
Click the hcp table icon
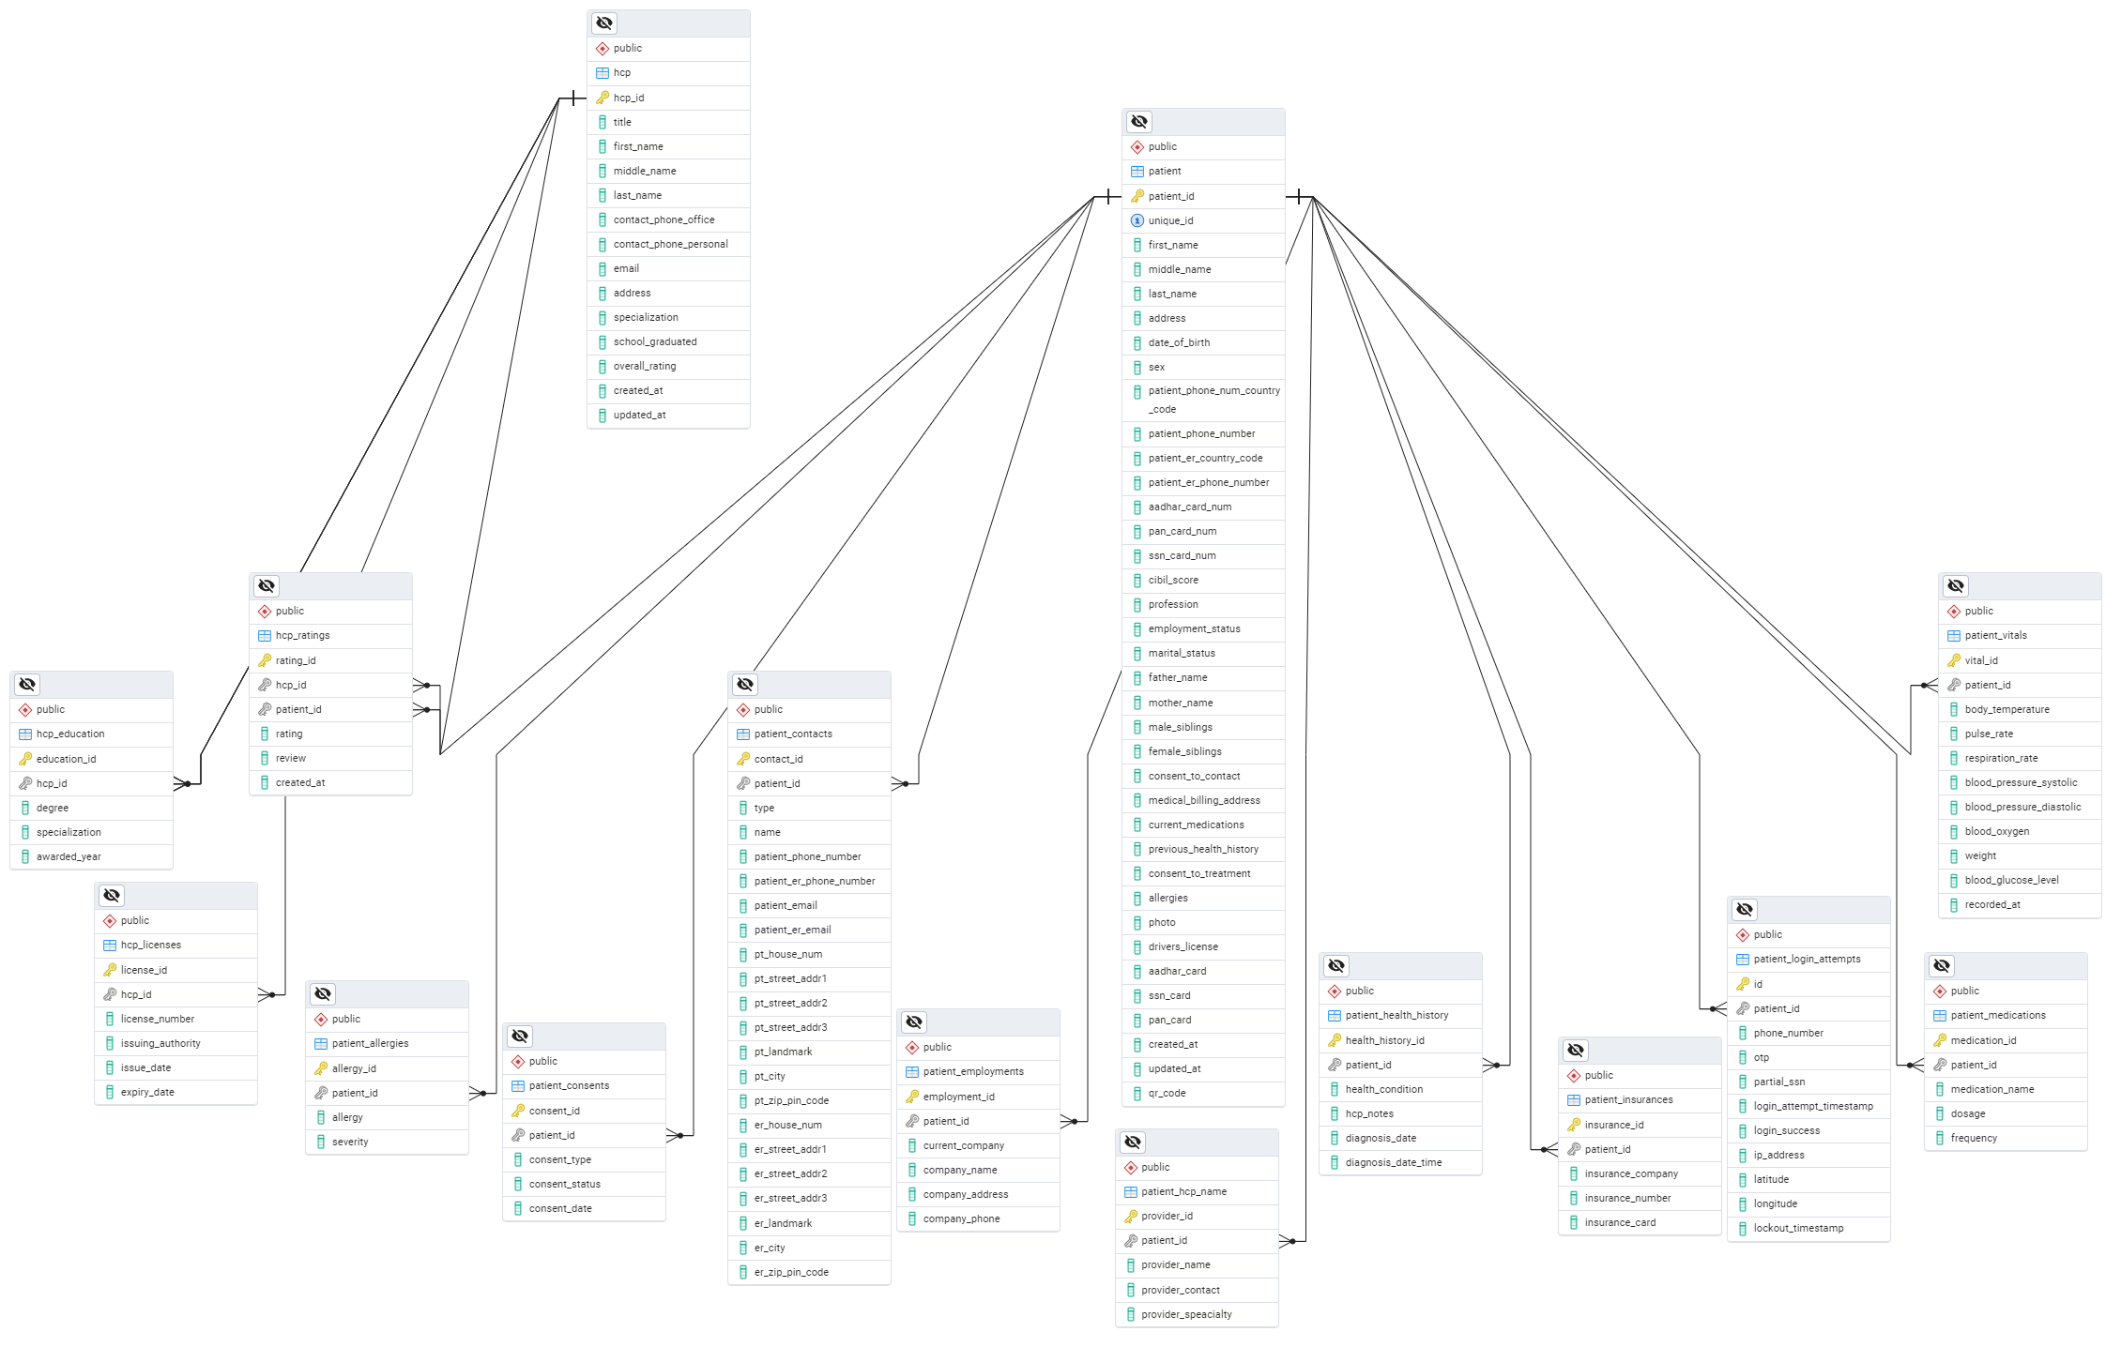(603, 73)
